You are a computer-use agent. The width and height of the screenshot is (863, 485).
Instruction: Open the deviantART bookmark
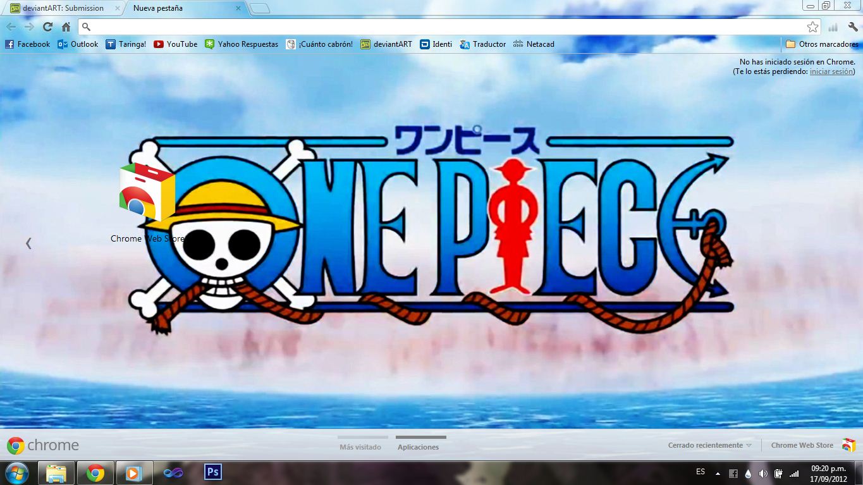coord(386,44)
